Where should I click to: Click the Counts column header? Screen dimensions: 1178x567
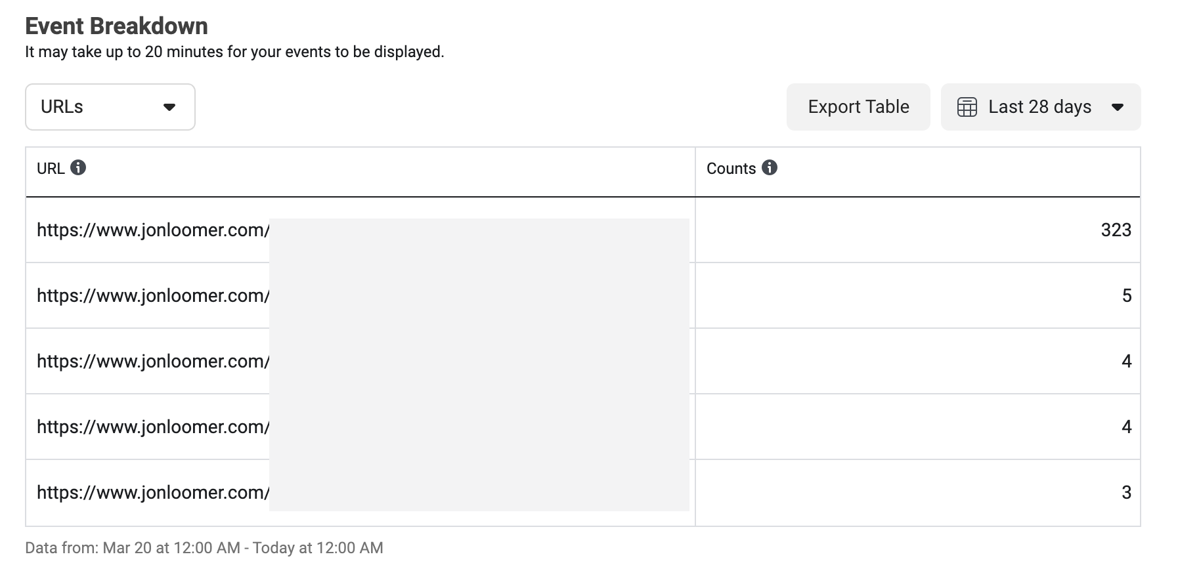coord(731,169)
